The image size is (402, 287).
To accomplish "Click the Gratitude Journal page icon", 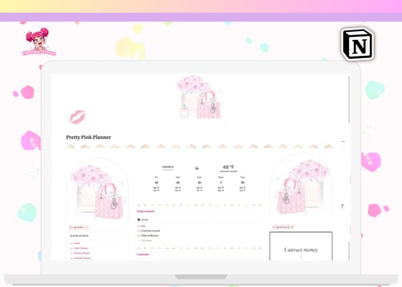I will [138, 230].
